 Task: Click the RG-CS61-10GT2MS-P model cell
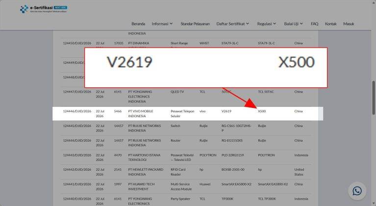pyautogui.click(x=236, y=129)
